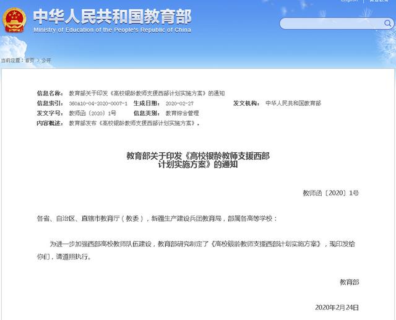Click the national emblem logo
Viewport: 396px width, 320px height.
(14, 20)
